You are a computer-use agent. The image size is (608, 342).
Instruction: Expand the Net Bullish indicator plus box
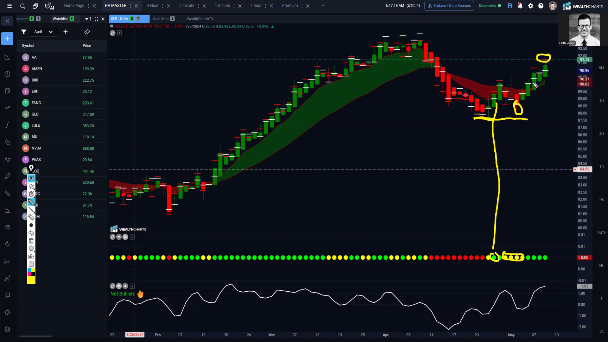click(x=132, y=286)
